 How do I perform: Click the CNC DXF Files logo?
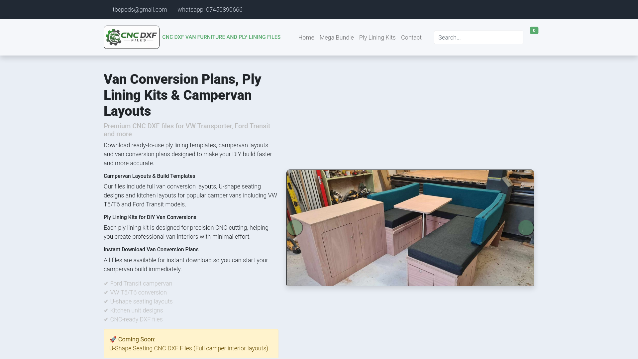coord(131,37)
